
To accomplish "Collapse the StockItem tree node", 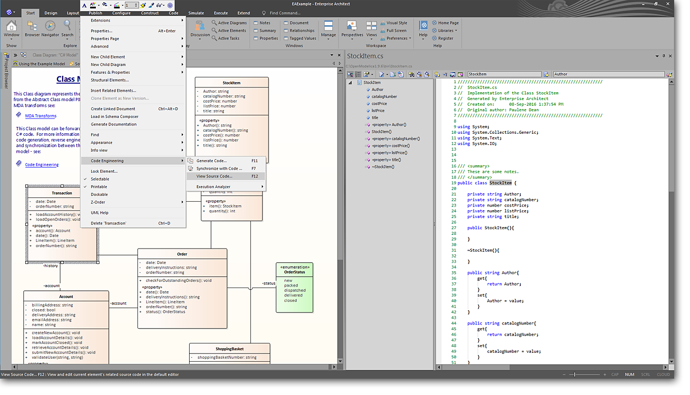I will (351, 83).
